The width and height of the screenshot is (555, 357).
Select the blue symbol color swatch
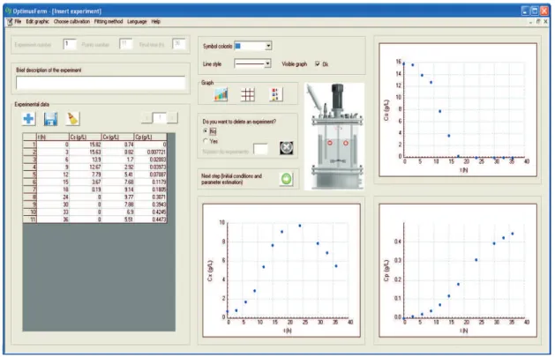(238, 46)
